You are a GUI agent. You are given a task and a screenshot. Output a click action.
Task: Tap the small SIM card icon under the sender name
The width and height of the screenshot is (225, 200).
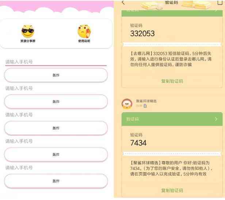coord(145,106)
